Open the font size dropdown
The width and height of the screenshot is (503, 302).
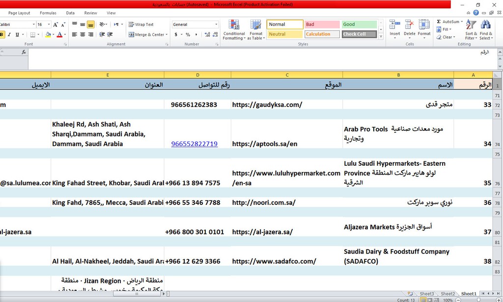click(49, 25)
